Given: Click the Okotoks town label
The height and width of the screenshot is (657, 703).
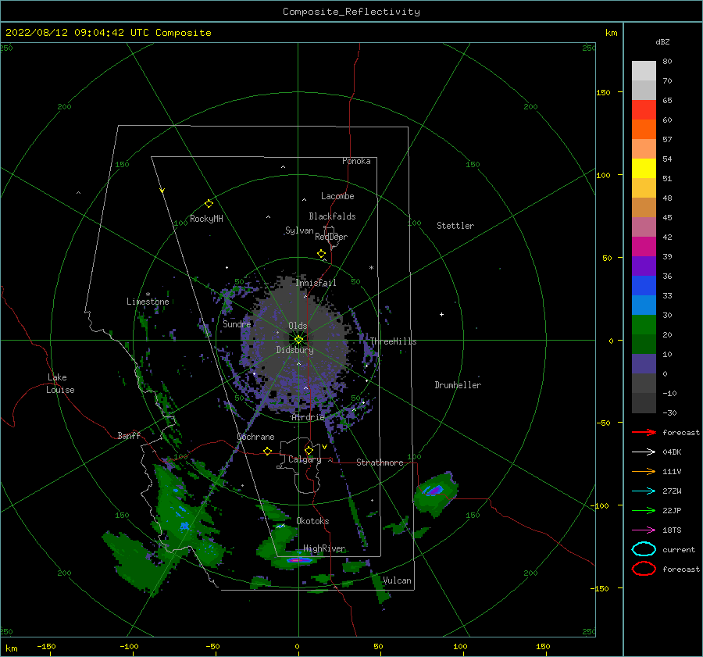Looking at the screenshot, I should tap(312, 521).
